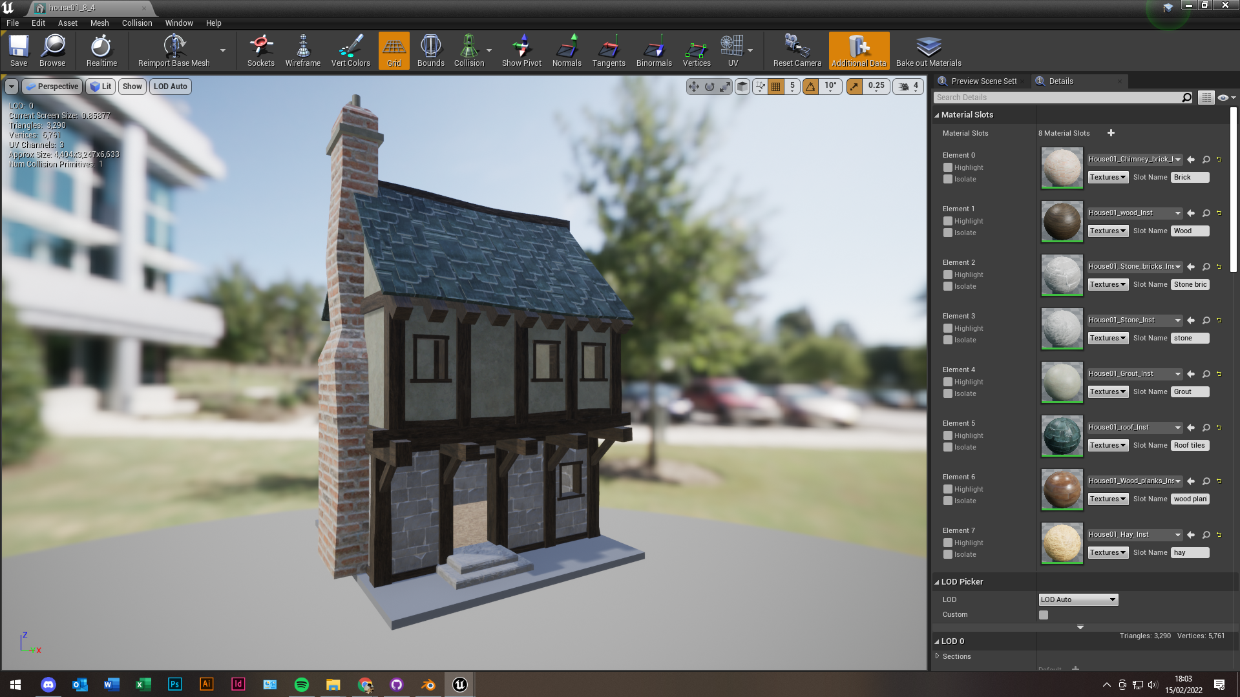Change the Lit view mode
Screen dimensions: 1240x697
coord(100,86)
